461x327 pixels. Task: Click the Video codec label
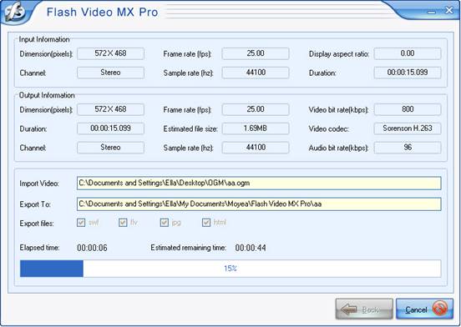(x=328, y=128)
